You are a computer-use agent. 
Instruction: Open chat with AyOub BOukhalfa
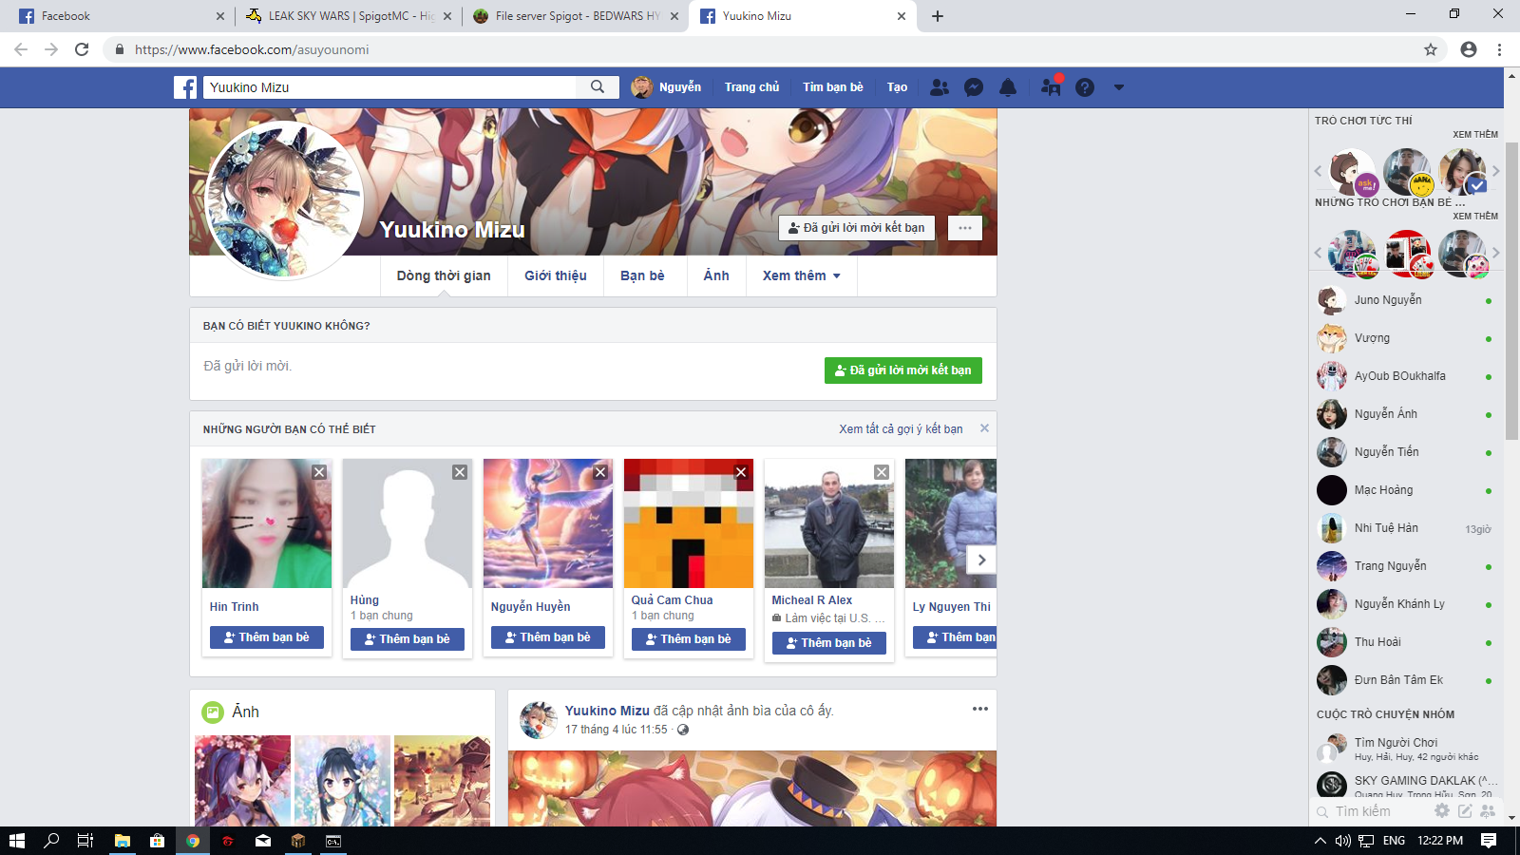tap(1405, 376)
